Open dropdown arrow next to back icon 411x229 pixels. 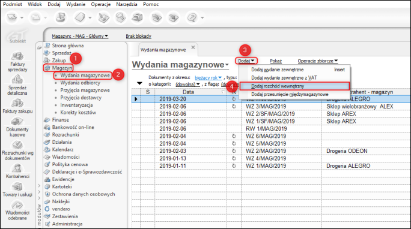tap(22, 18)
